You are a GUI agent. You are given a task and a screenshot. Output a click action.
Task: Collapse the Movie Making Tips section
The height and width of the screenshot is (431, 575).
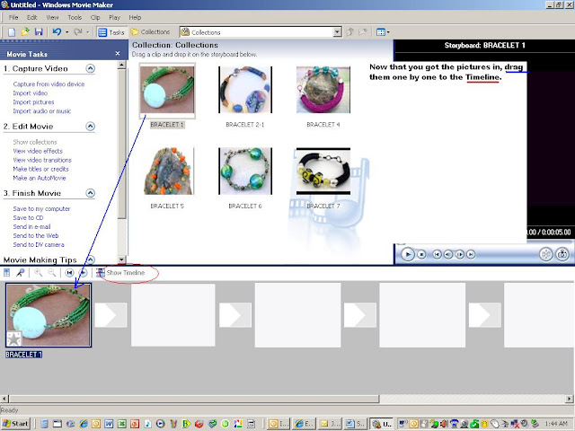90,259
